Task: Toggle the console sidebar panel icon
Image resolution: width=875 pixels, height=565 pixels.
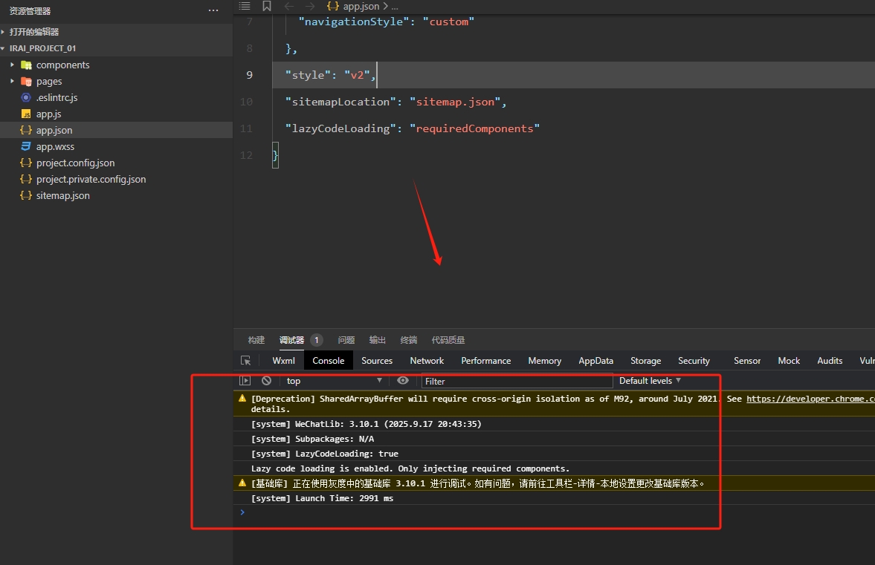Action: pos(245,381)
